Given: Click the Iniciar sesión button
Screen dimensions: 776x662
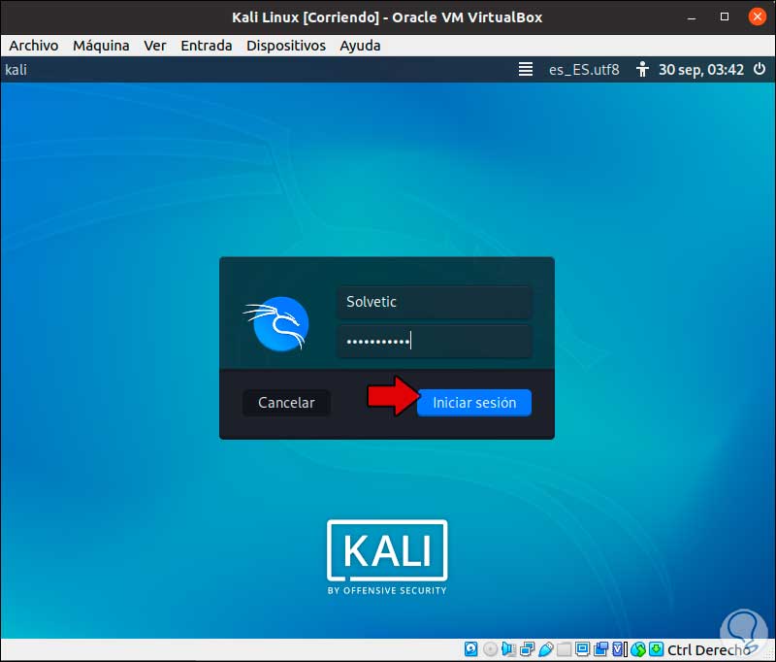Looking at the screenshot, I should [474, 403].
